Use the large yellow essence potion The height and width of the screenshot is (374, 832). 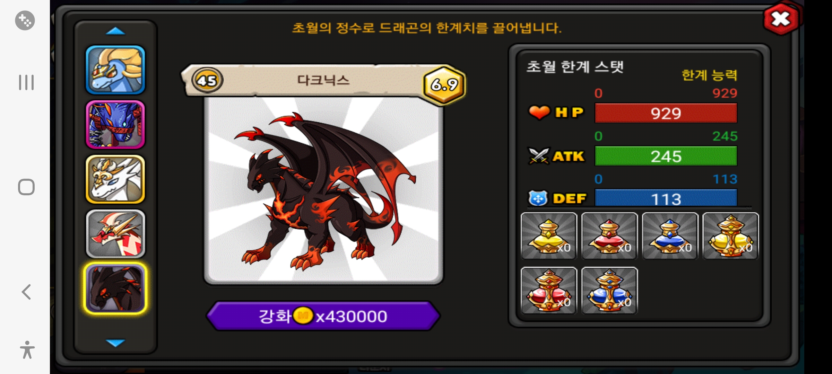pyautogui.click(x=731, y=236)
